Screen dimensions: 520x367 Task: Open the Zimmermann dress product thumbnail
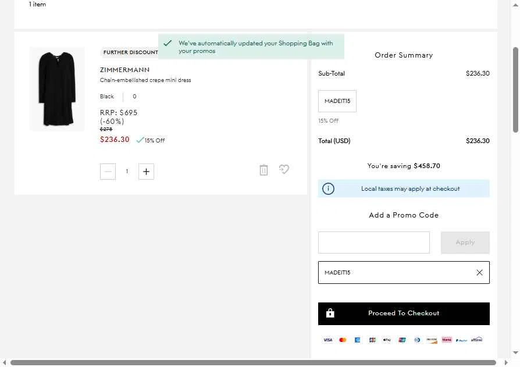click(x=57, y=89)
